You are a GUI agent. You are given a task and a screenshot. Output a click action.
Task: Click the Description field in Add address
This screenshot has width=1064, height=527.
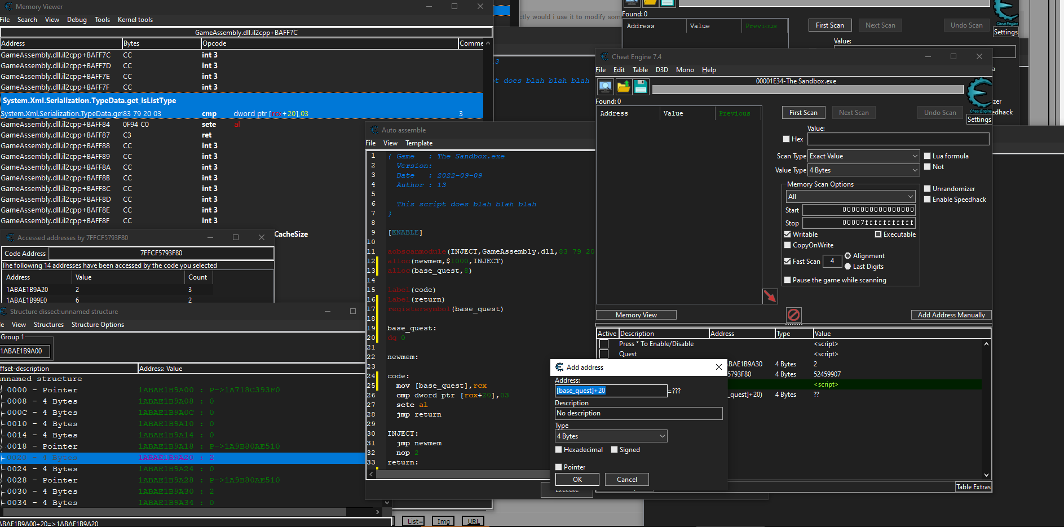coord(638,414)
